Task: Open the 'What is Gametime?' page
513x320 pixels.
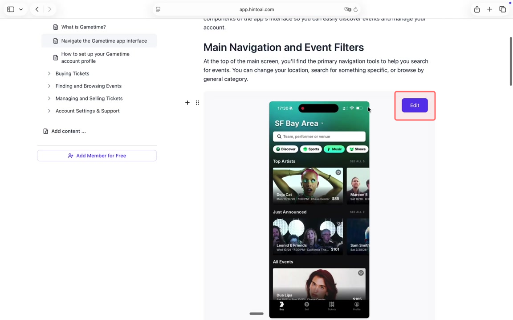Action: point(83,27)
